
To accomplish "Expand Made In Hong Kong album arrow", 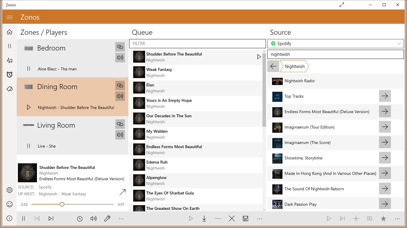I will coord(385,173).
